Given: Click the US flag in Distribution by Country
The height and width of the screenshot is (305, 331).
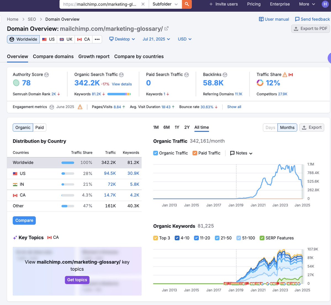Looking at the screenshot, I should point(15,174).
